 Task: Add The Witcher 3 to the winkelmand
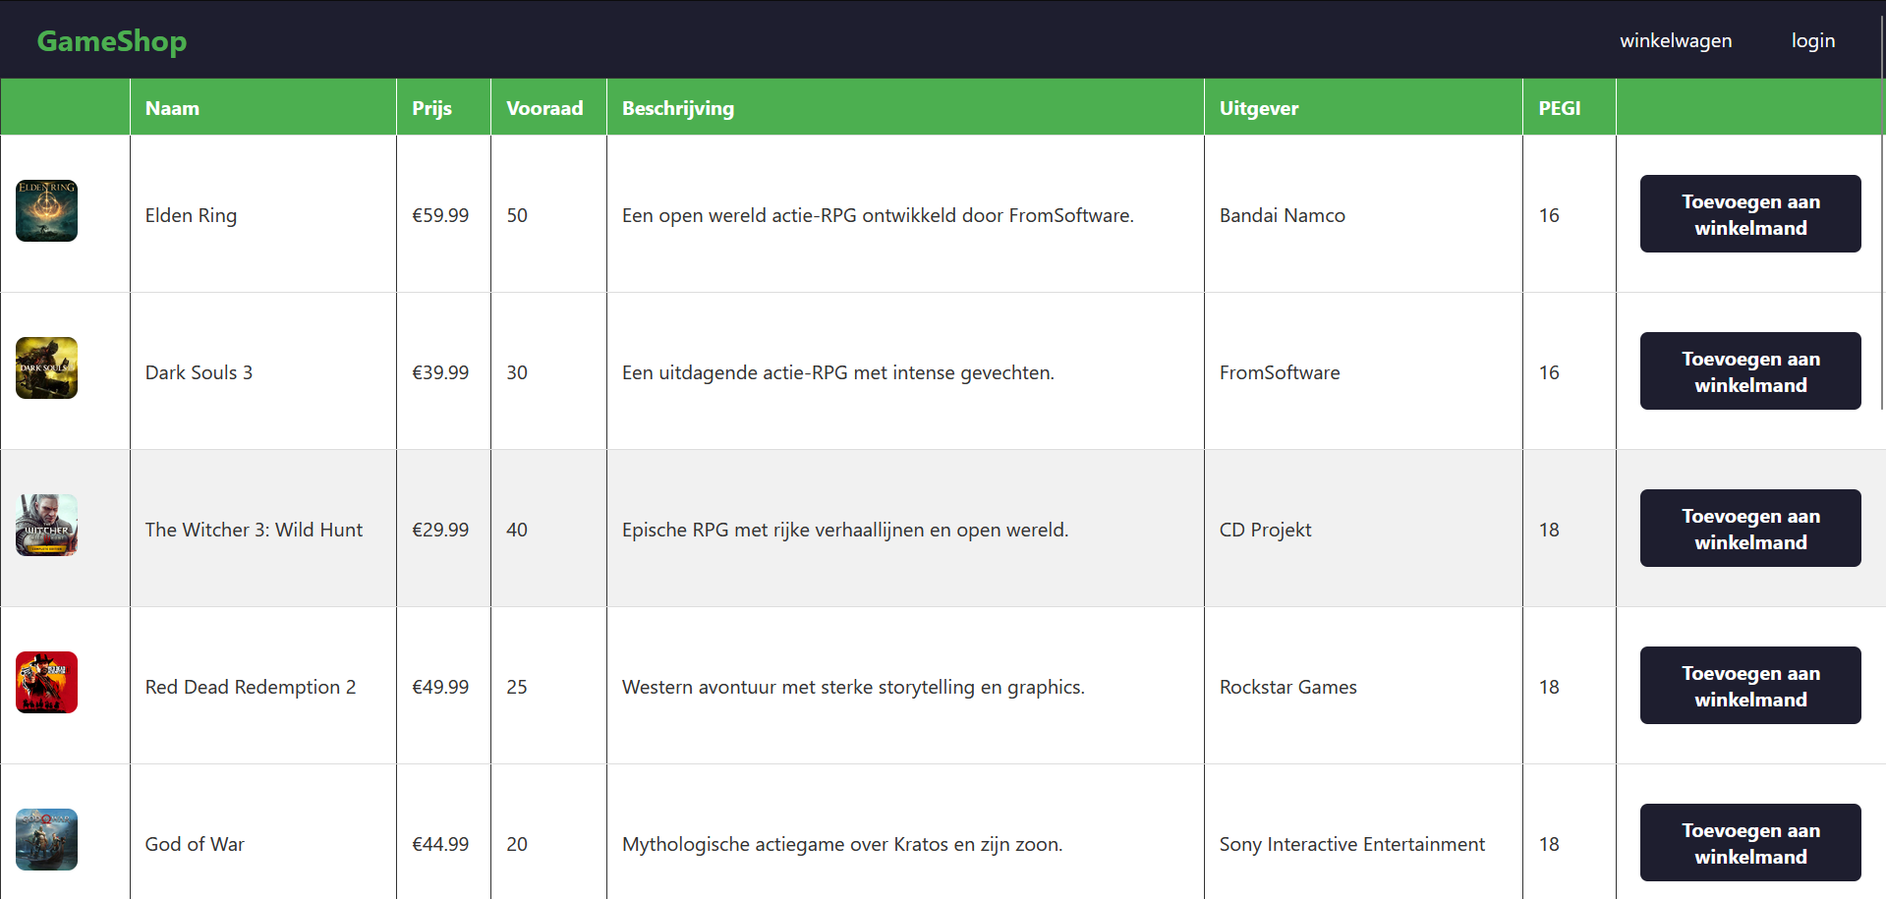(x=1750, y=529)
